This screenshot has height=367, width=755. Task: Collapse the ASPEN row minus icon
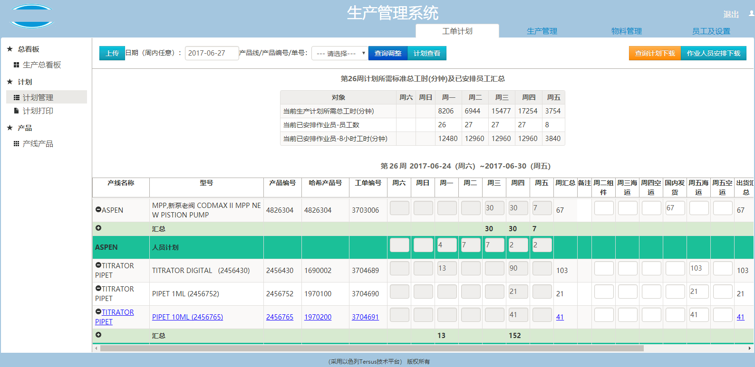[98, 209]
